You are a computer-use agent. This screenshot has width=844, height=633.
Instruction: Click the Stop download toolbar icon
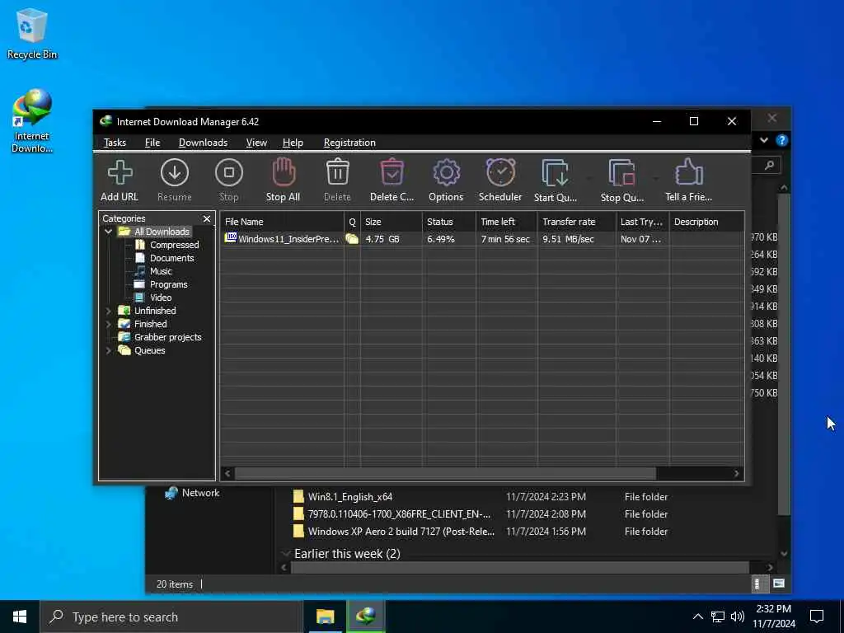pyautogui.click(x=229, y=173)
